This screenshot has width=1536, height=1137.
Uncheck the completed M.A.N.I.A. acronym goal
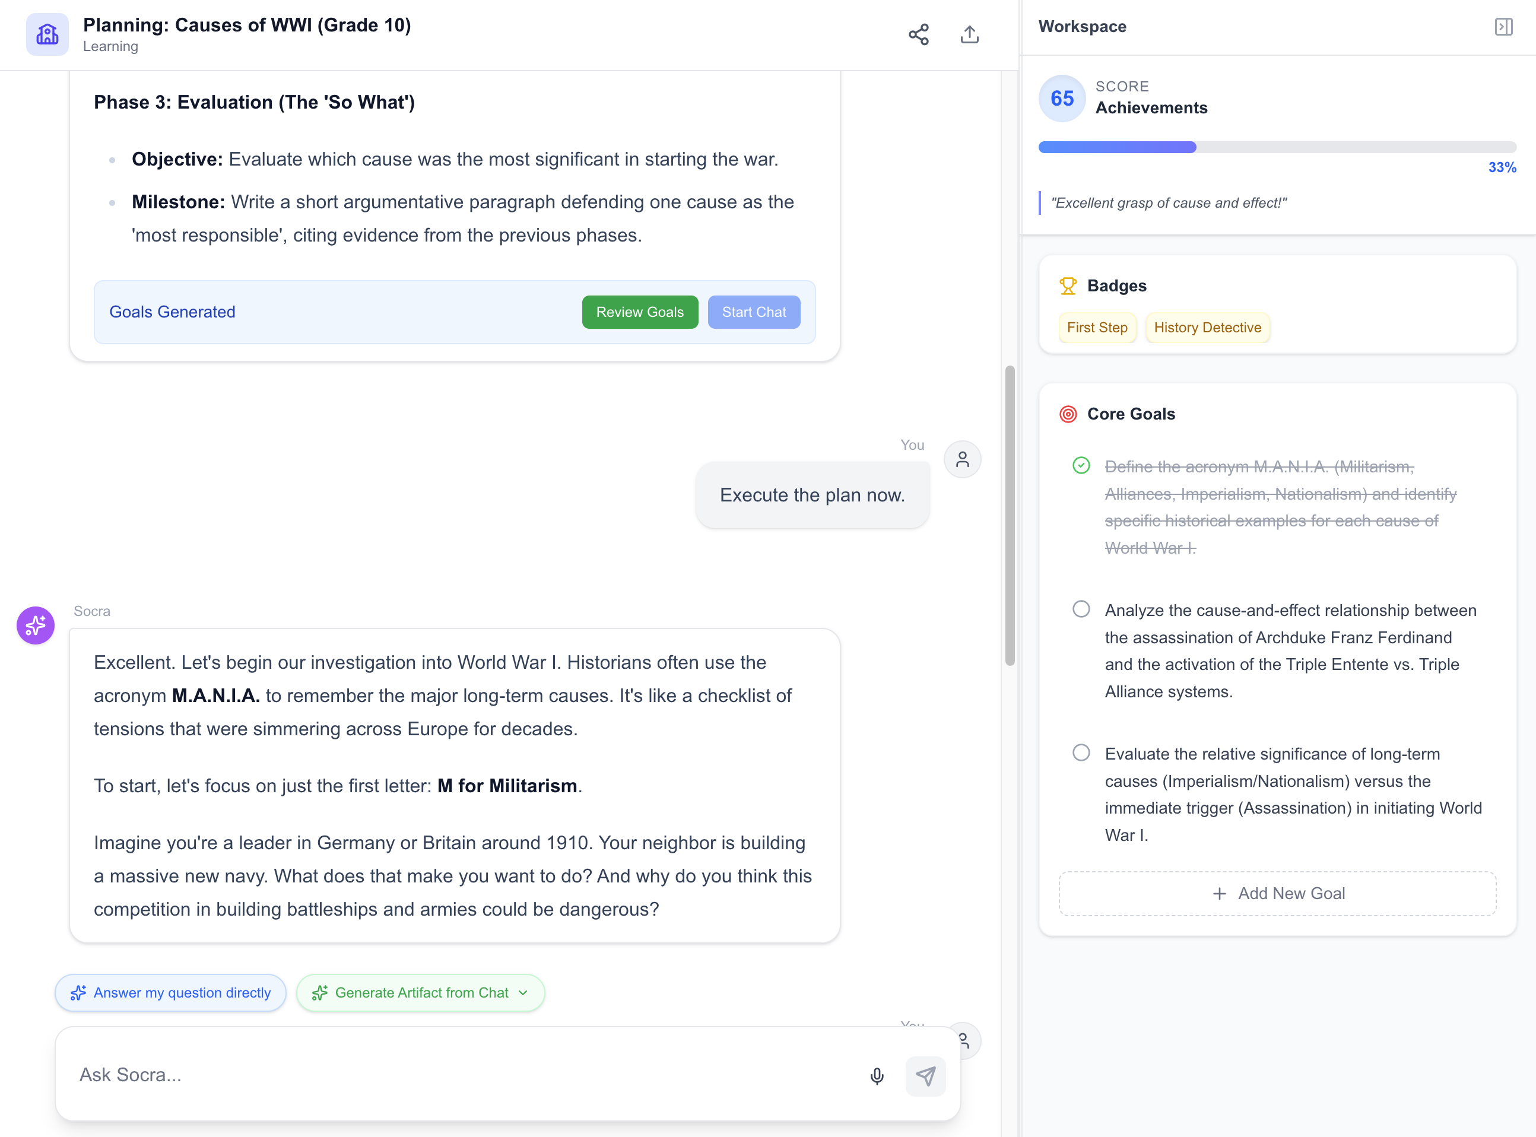(x=1080, y=466)
